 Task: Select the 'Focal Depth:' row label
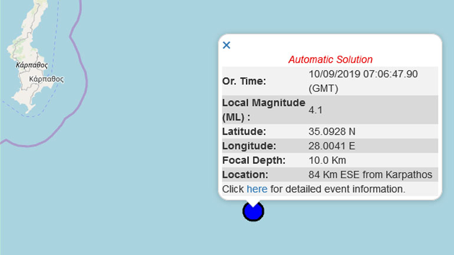click(x=254, y=160)
